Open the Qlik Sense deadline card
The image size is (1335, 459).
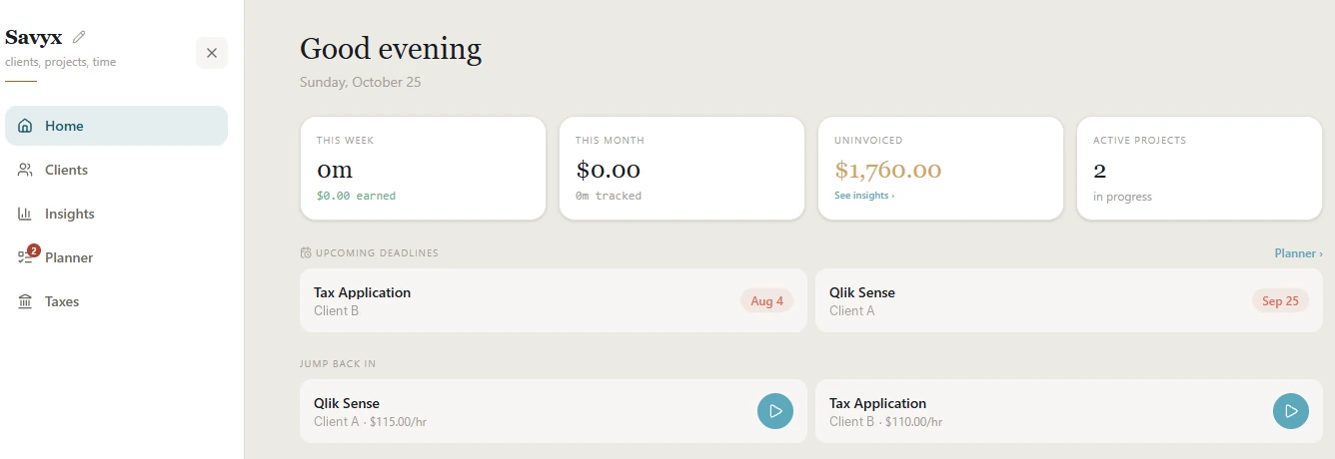click(x=1069, y=300)
